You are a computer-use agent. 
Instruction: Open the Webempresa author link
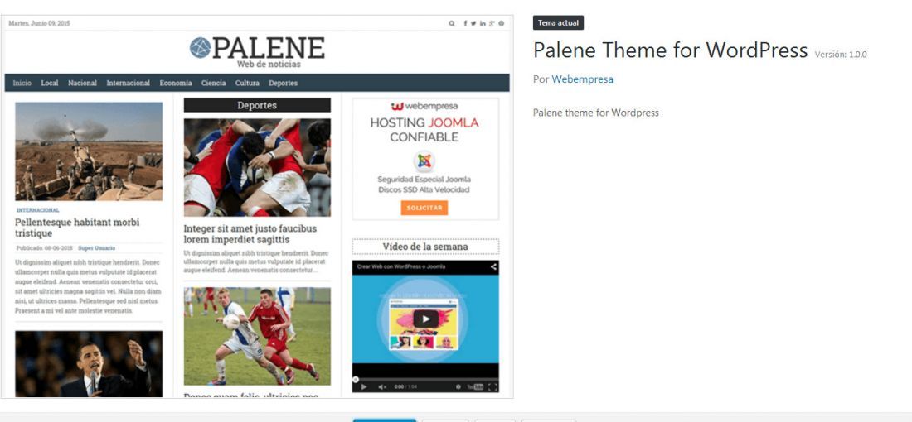[582, 79]
